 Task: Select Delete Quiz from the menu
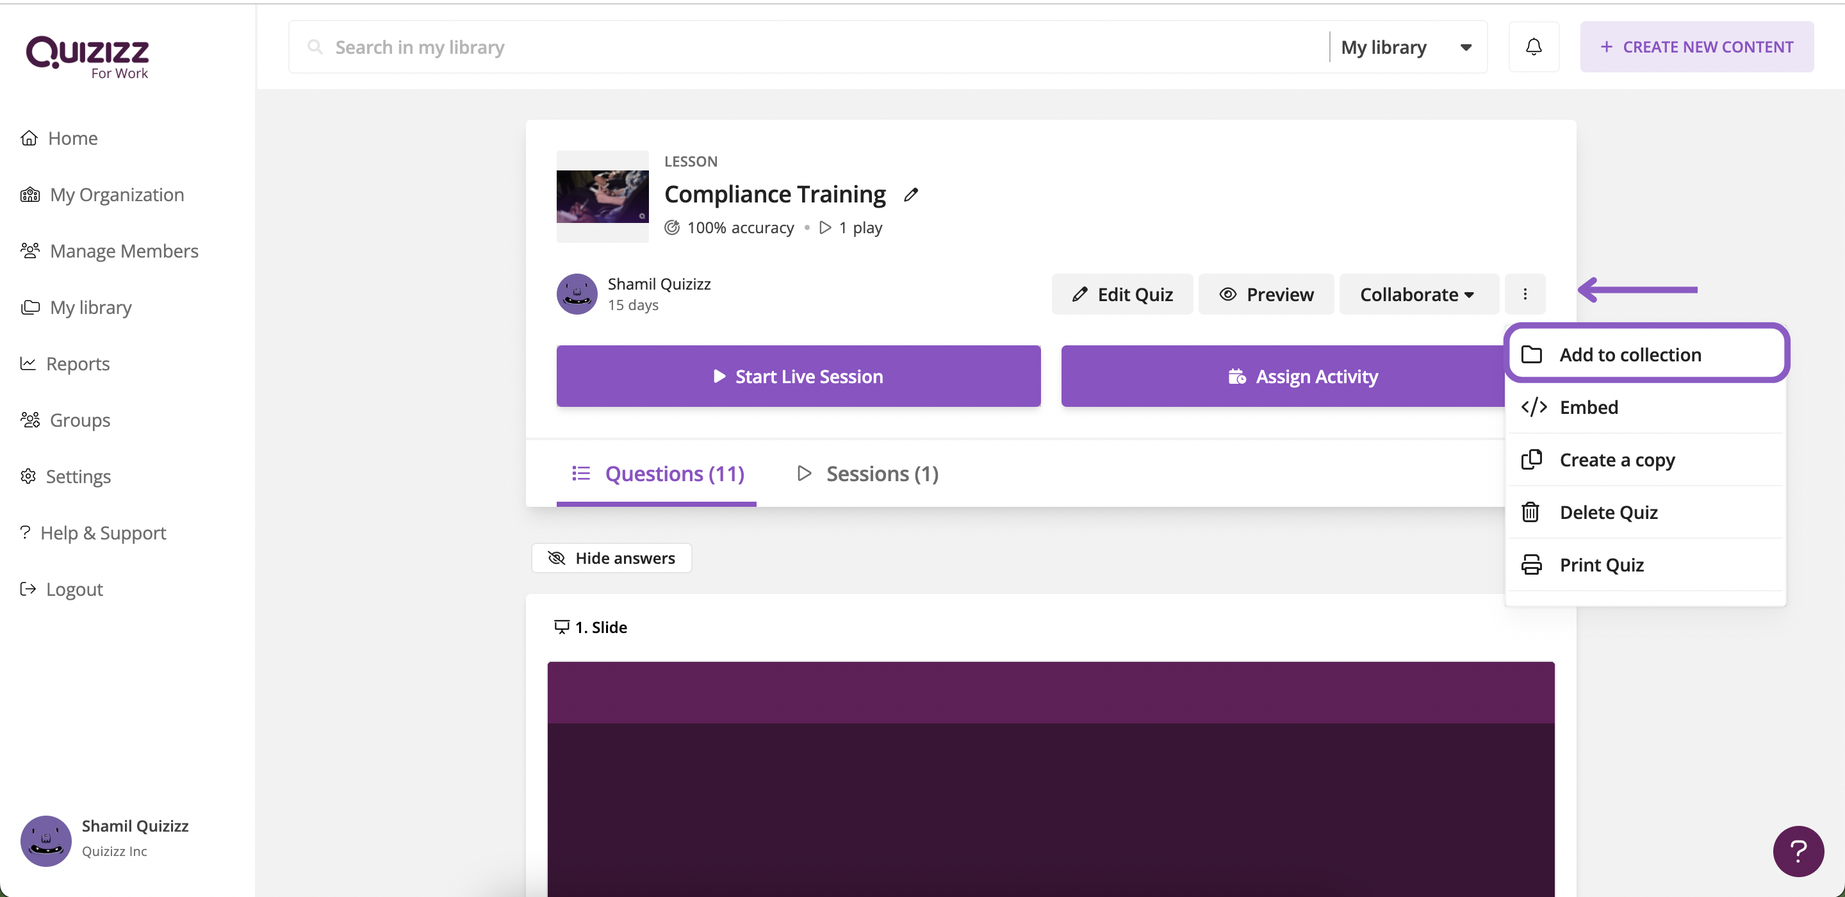1608,513
